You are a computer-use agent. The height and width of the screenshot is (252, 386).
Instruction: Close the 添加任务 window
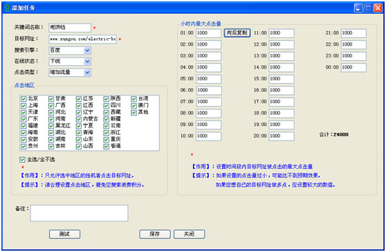378,8
